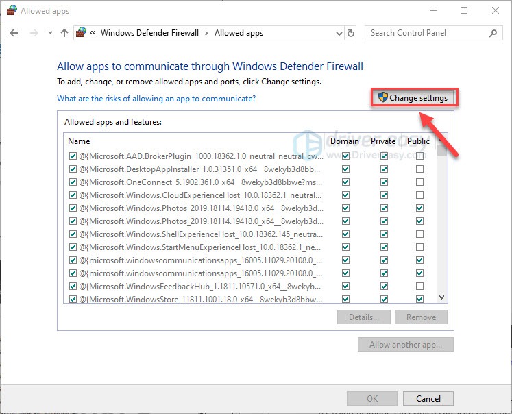Viewport: 512px width, 414px height.
Task: Open the risks of allowing an app link
Action: click(x=156, y=99)
